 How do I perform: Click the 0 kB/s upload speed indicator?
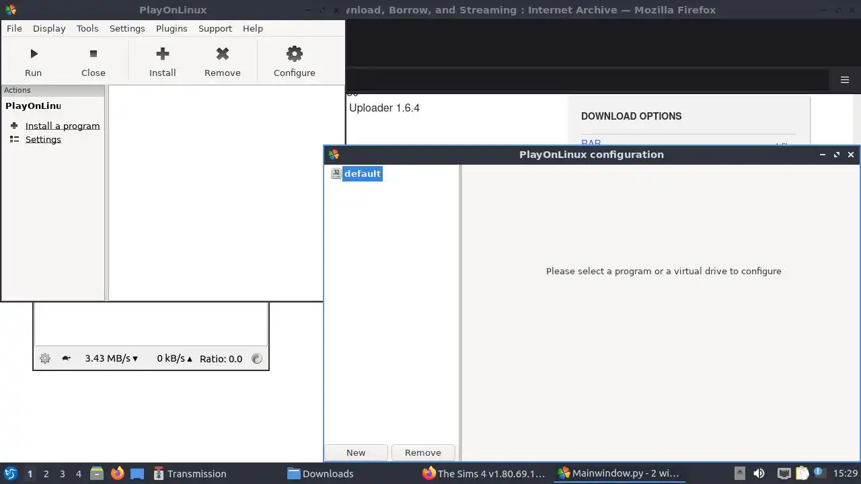174,358
